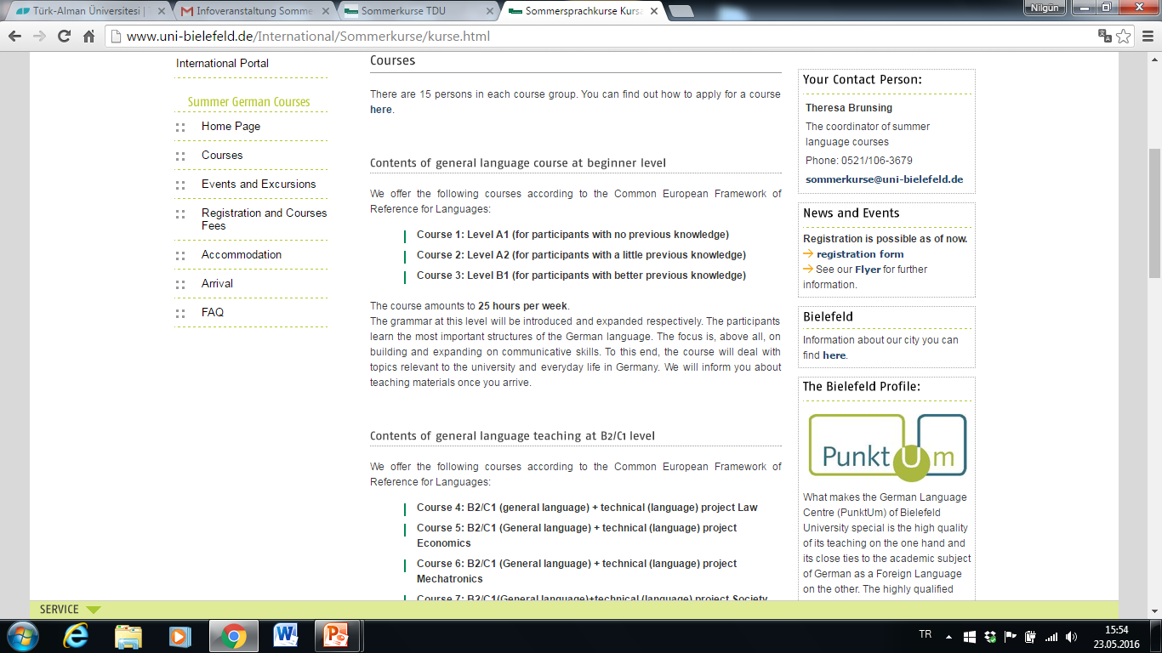Click the browser Forward arrow
This screenshot has height=653, width=1162.
(x=39, y=37)
